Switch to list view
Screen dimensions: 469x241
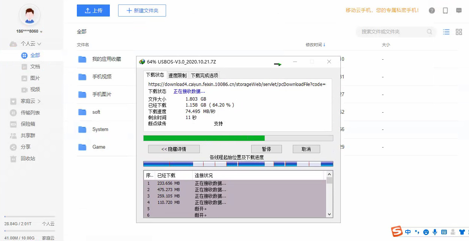point(446,32)
